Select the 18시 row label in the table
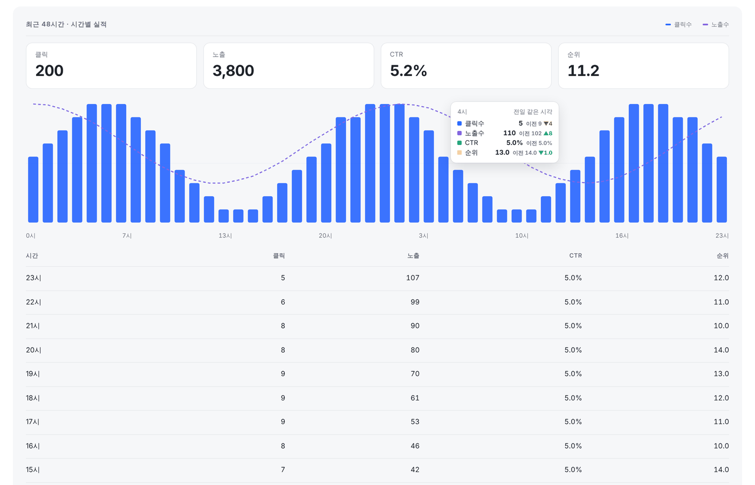 (x=33, y=398)
